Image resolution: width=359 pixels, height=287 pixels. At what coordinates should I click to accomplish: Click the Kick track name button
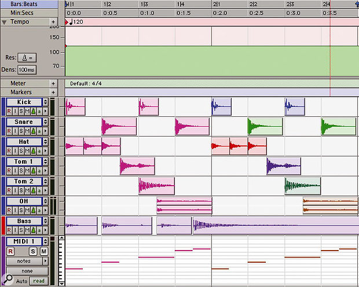click(x=24, y=102)
